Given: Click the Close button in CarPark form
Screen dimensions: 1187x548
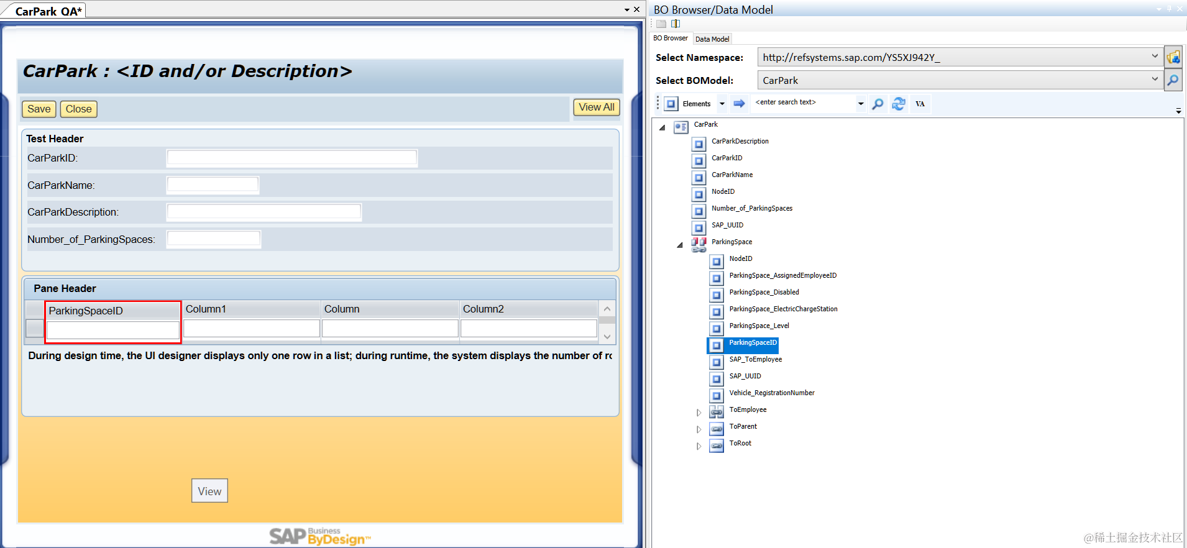Looking at the screenshot, I should tap(79, 109).
